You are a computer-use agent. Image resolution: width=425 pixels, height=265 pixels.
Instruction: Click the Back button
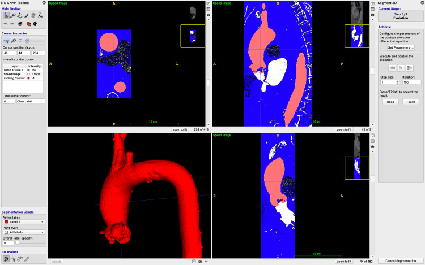tap(390, 102)
